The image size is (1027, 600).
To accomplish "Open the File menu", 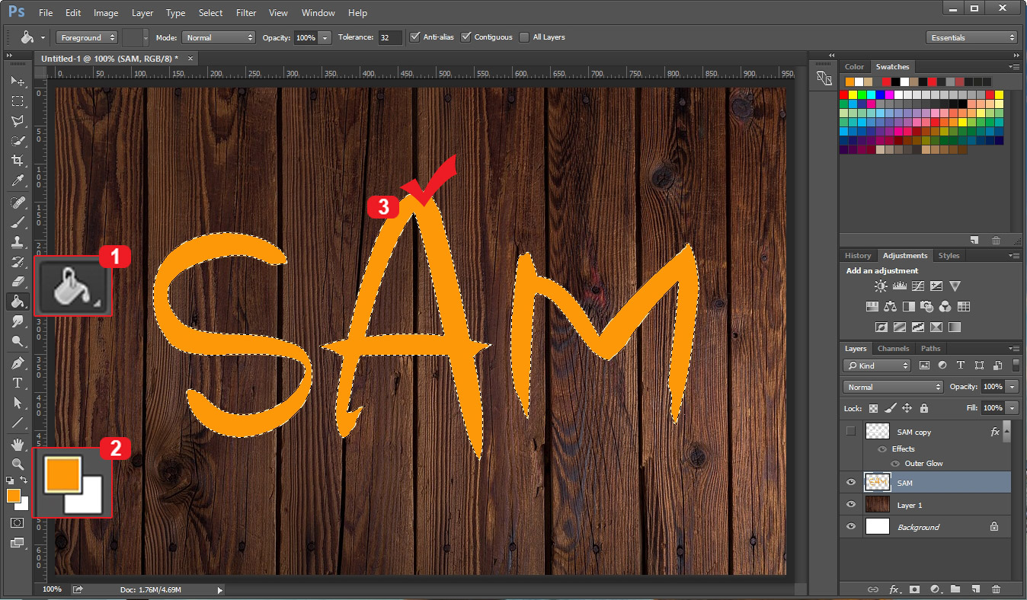I will pyautogui.click(x=46, y=13).
